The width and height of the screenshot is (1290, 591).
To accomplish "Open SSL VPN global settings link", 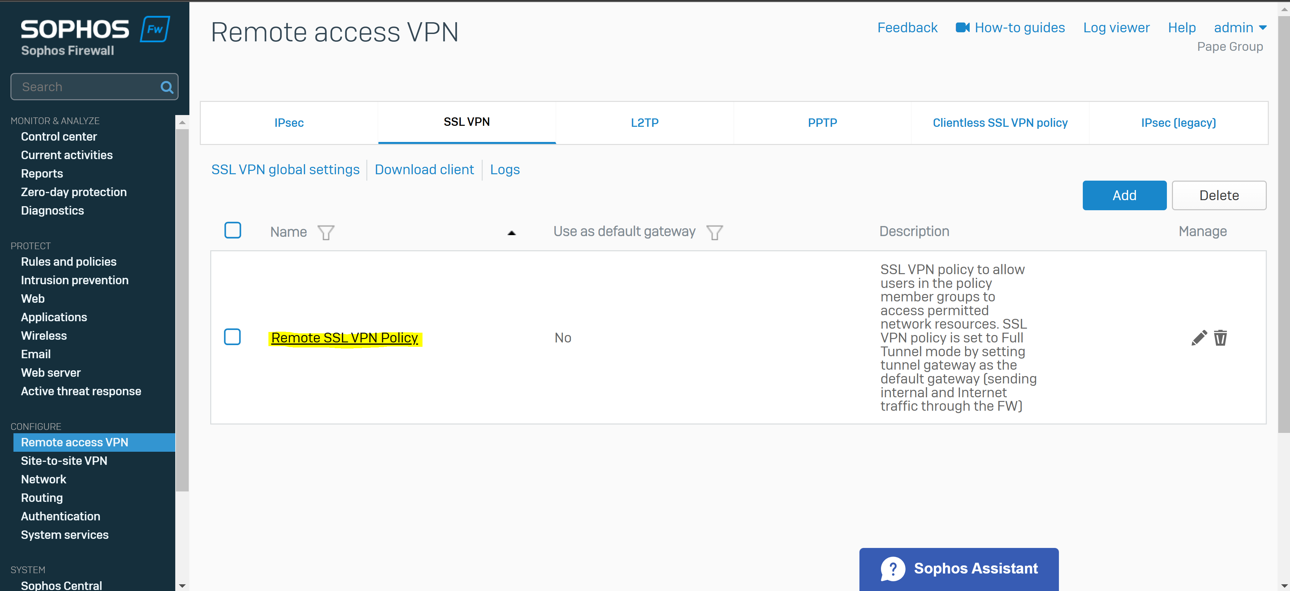I will [x=286, y=170].
